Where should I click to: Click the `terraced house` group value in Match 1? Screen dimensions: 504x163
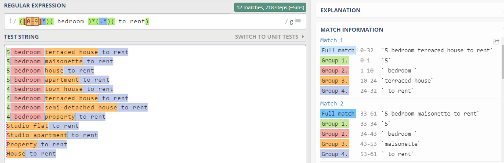pyautogui.click(x=407, y=81)
